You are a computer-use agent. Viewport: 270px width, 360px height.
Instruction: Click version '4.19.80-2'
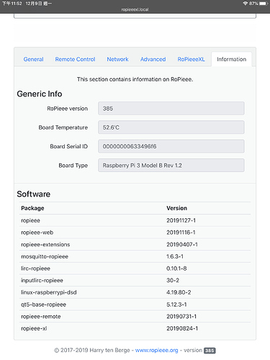coord(179,292)
